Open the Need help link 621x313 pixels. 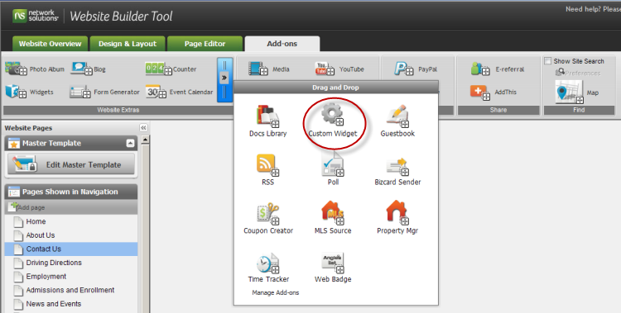pos(593,9)
